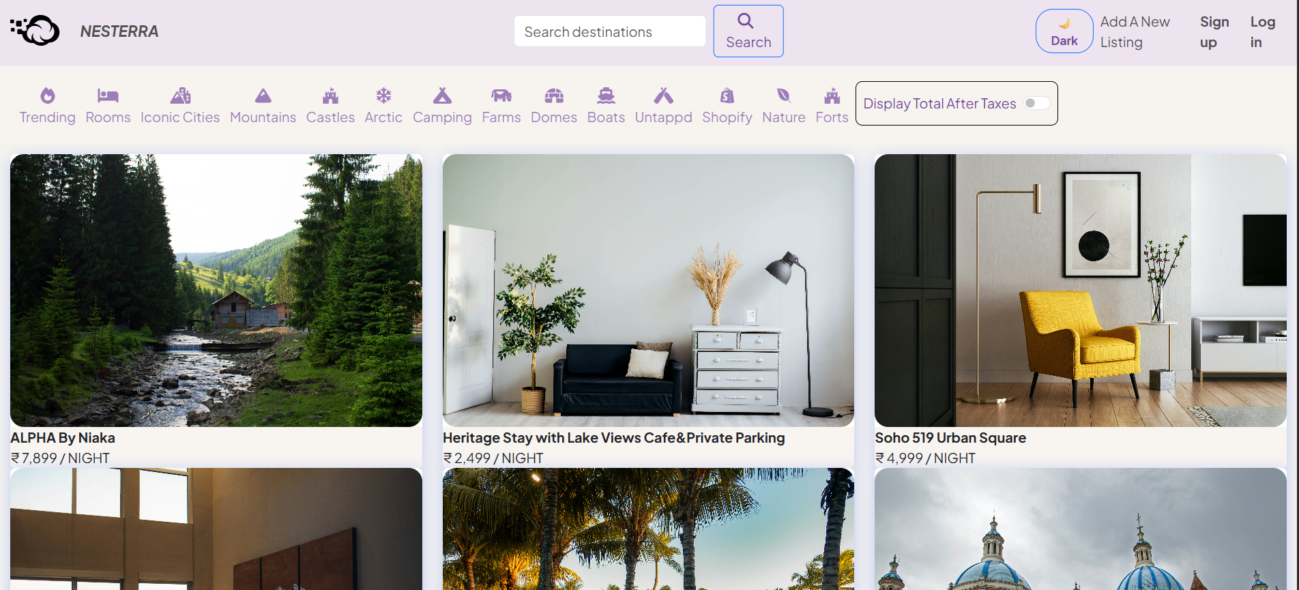Screen dimensions: 1299x590
Task: Click the Rooms bed icon
Action: pyautogui.click(x=108, y=95)
